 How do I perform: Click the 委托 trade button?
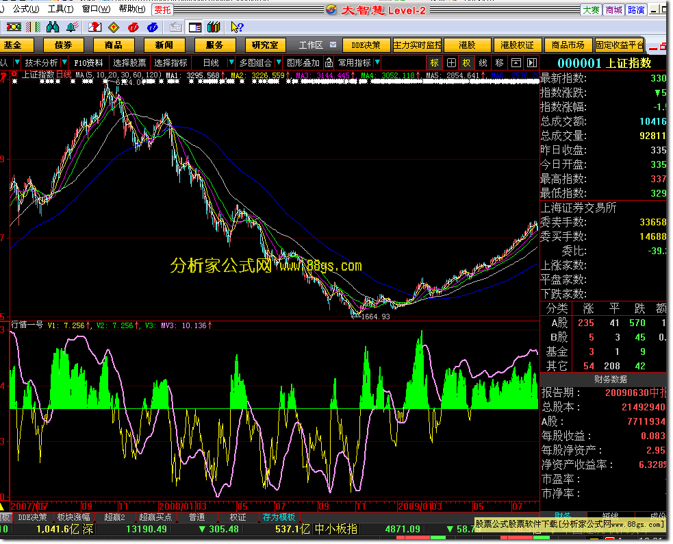tap(163, 10)
